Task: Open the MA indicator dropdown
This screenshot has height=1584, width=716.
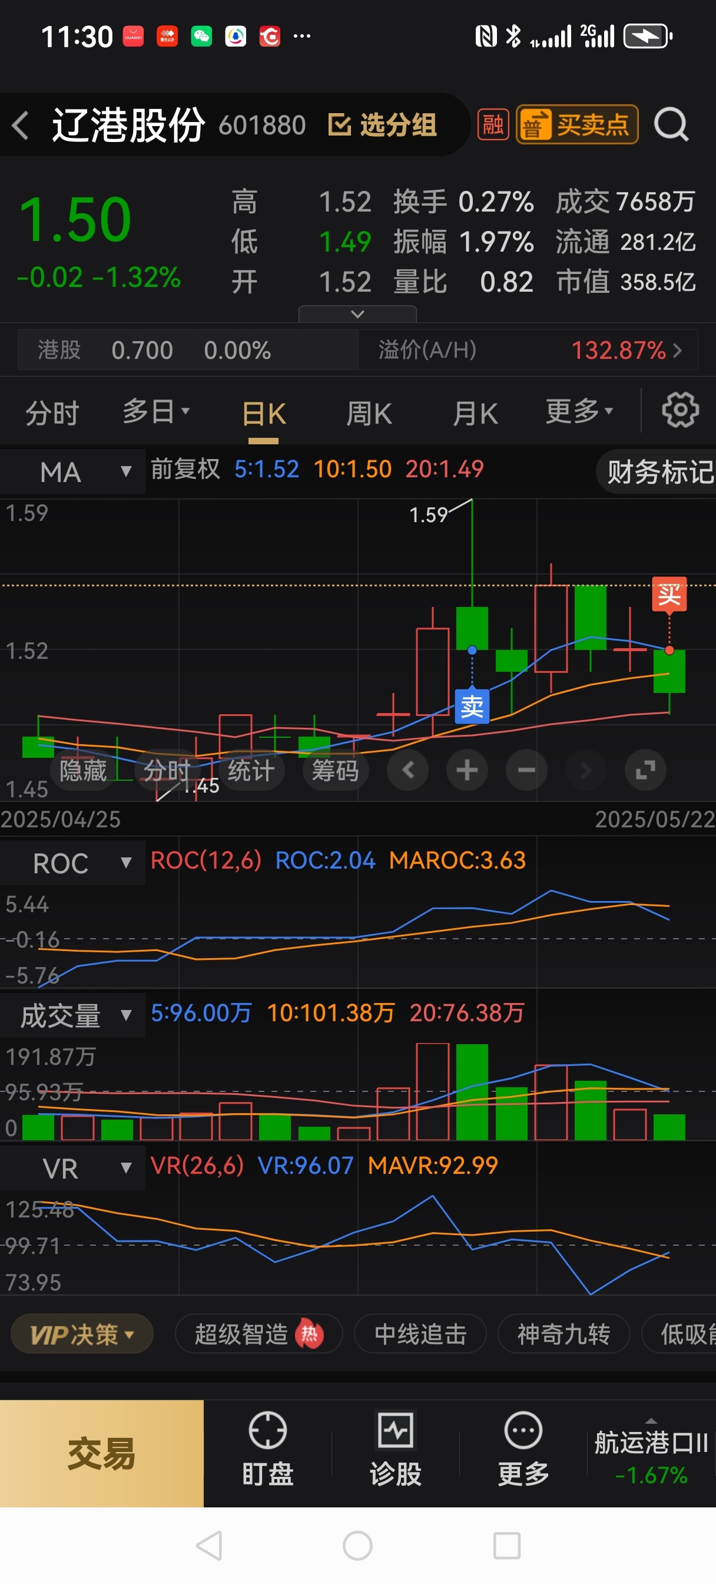Action: pyautogui.click(x=72, y=471)
